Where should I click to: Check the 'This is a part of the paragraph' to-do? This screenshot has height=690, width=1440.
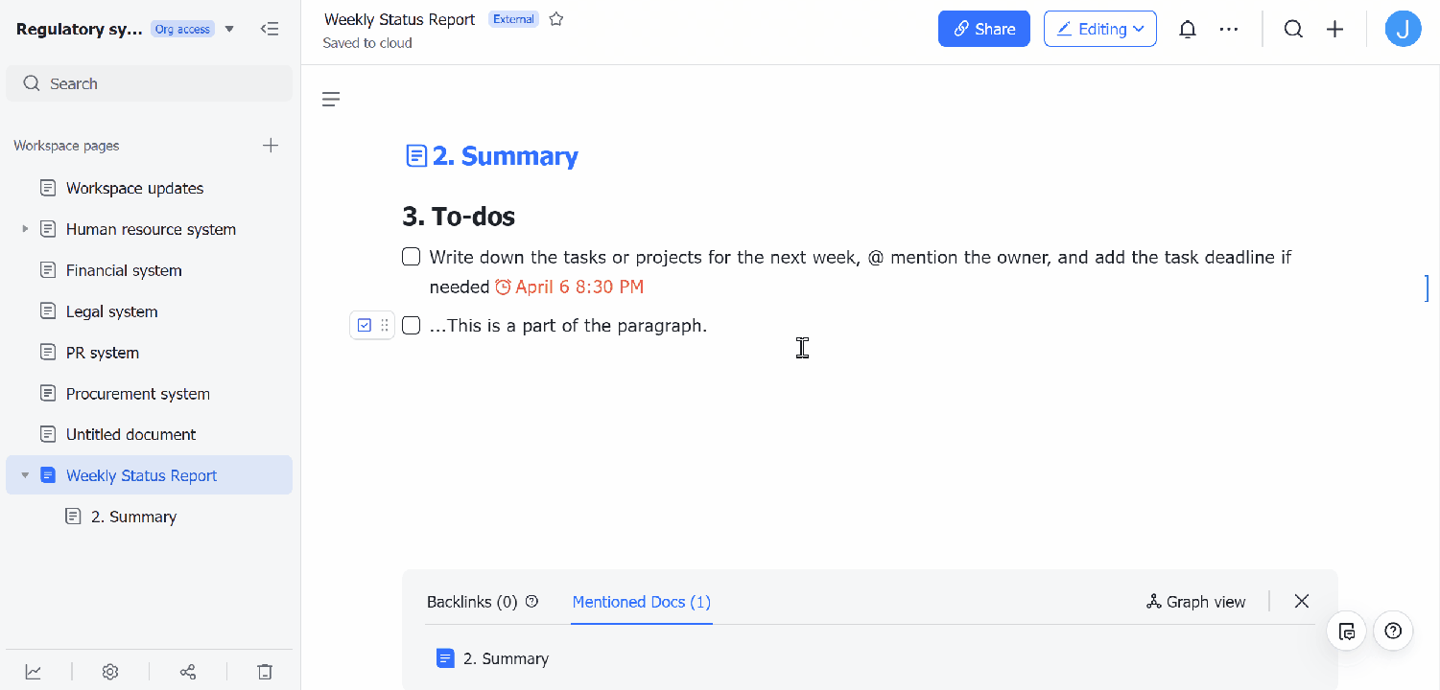[411, 325]
